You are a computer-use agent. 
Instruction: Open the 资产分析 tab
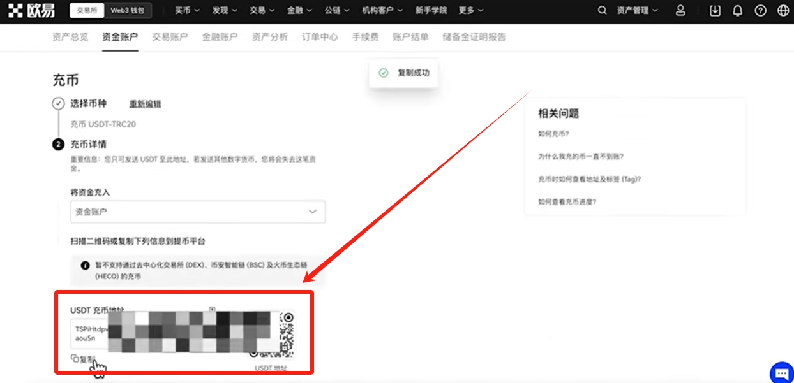(x=270, y=37)
